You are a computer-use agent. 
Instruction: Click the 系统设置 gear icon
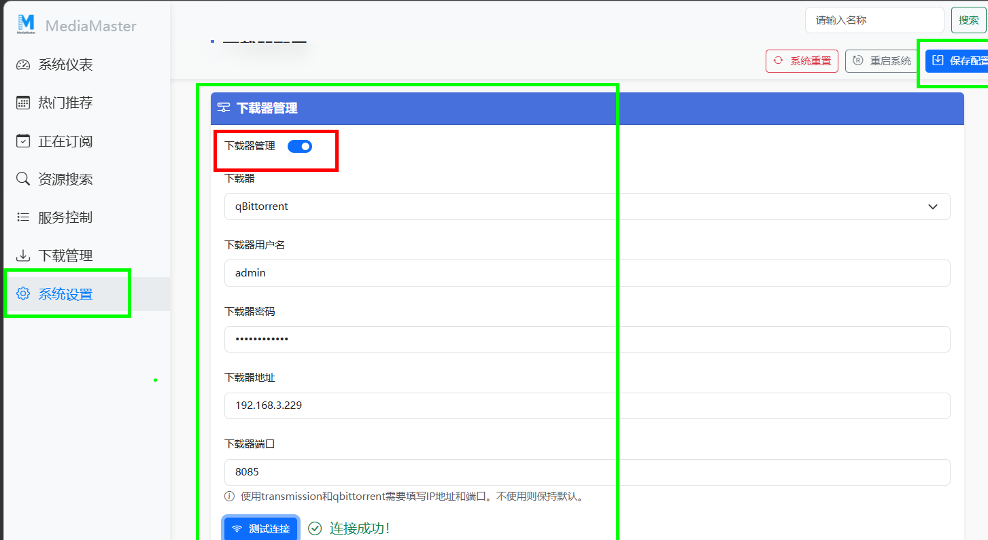click(22, 293)
